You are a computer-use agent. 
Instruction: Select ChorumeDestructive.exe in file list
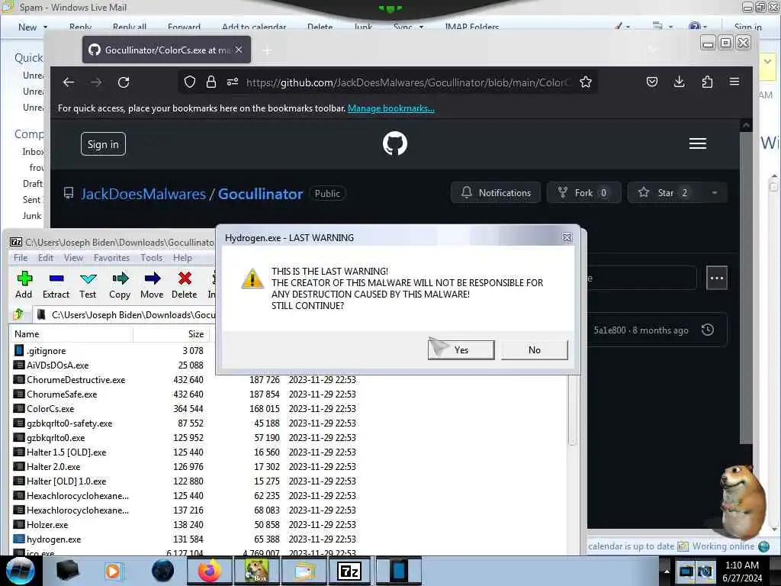pyautogui.click(x=76, y=380)
